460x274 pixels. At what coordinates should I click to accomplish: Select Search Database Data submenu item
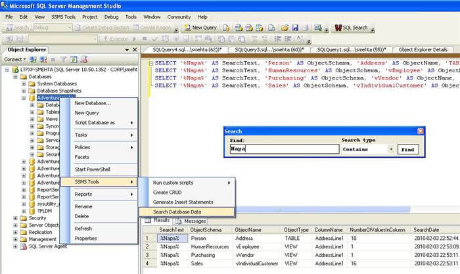187,212
